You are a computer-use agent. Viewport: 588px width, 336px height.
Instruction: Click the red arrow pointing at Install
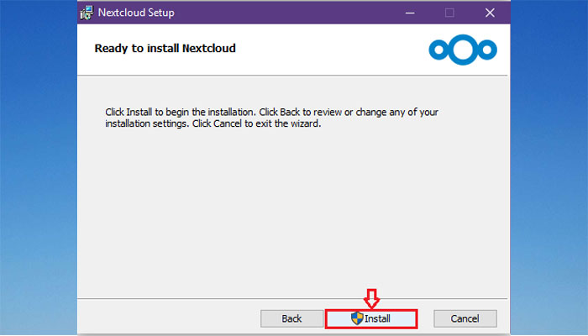click(x=371, y=299)
